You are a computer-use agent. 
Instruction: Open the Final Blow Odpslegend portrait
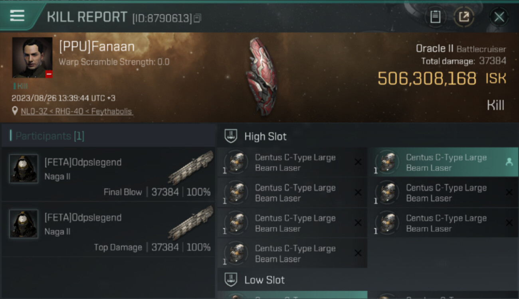click(24, 169)
